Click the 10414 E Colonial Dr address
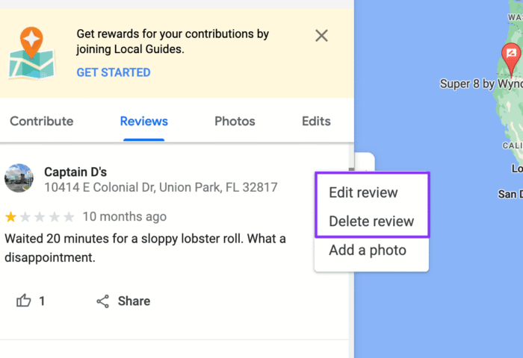The width and height of the screenshot is (523, 358). [161, 187]
